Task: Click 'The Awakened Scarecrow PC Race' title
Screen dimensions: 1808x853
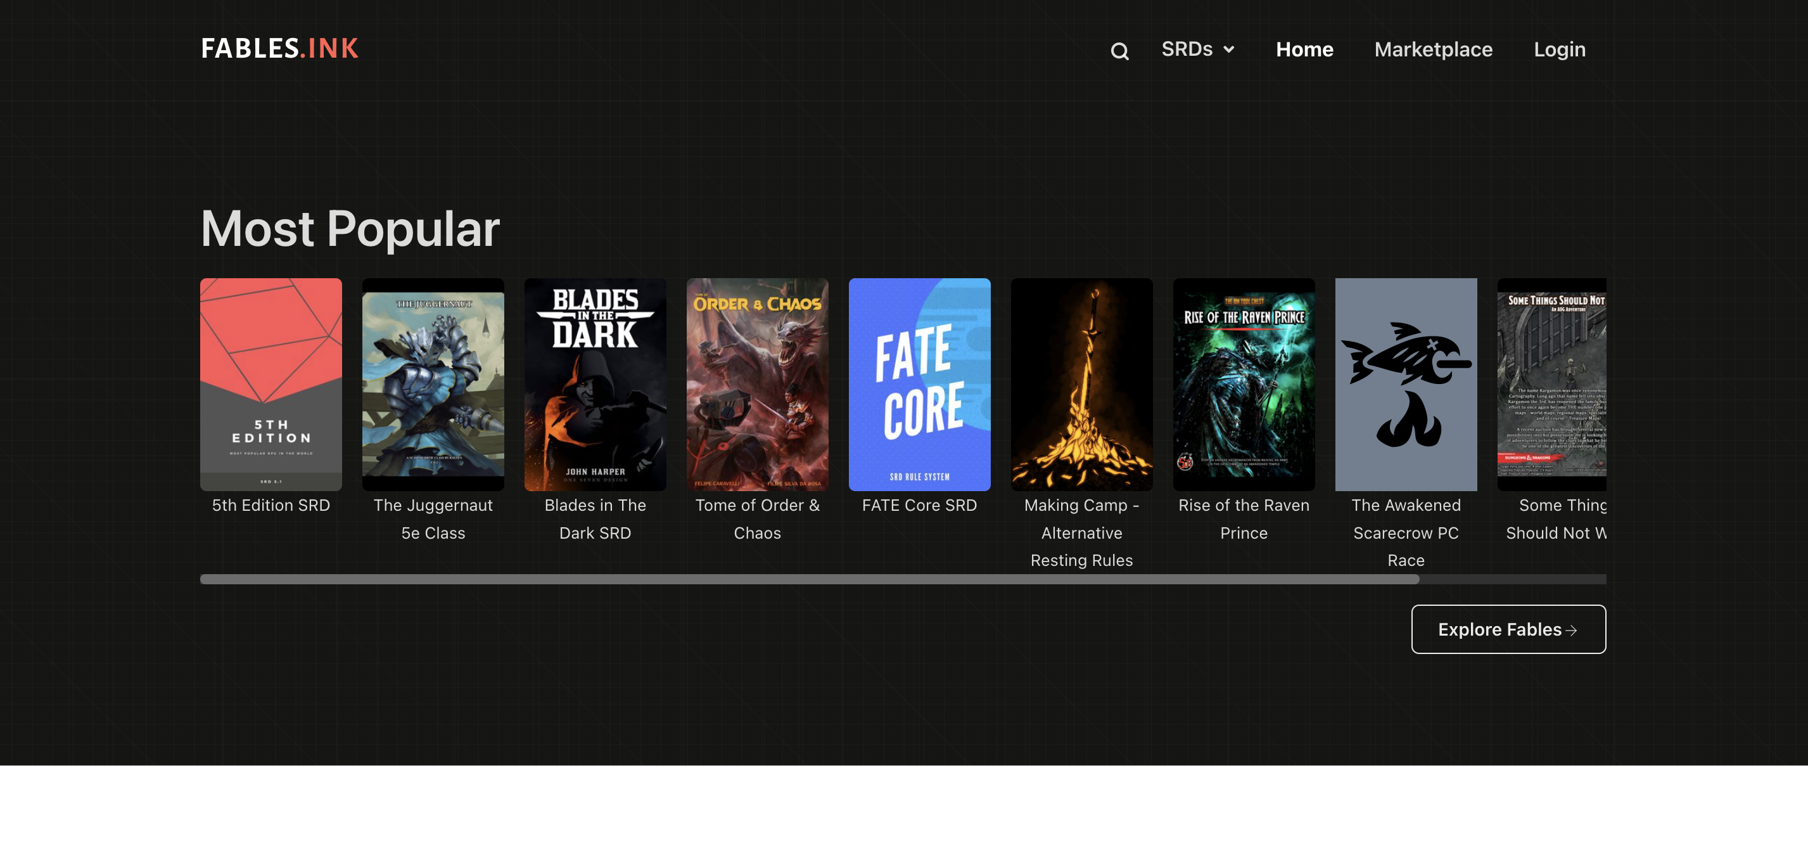Action: pyautogui.click(x=1406, y=533)
